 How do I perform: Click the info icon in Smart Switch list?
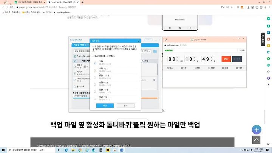(154, 80)
